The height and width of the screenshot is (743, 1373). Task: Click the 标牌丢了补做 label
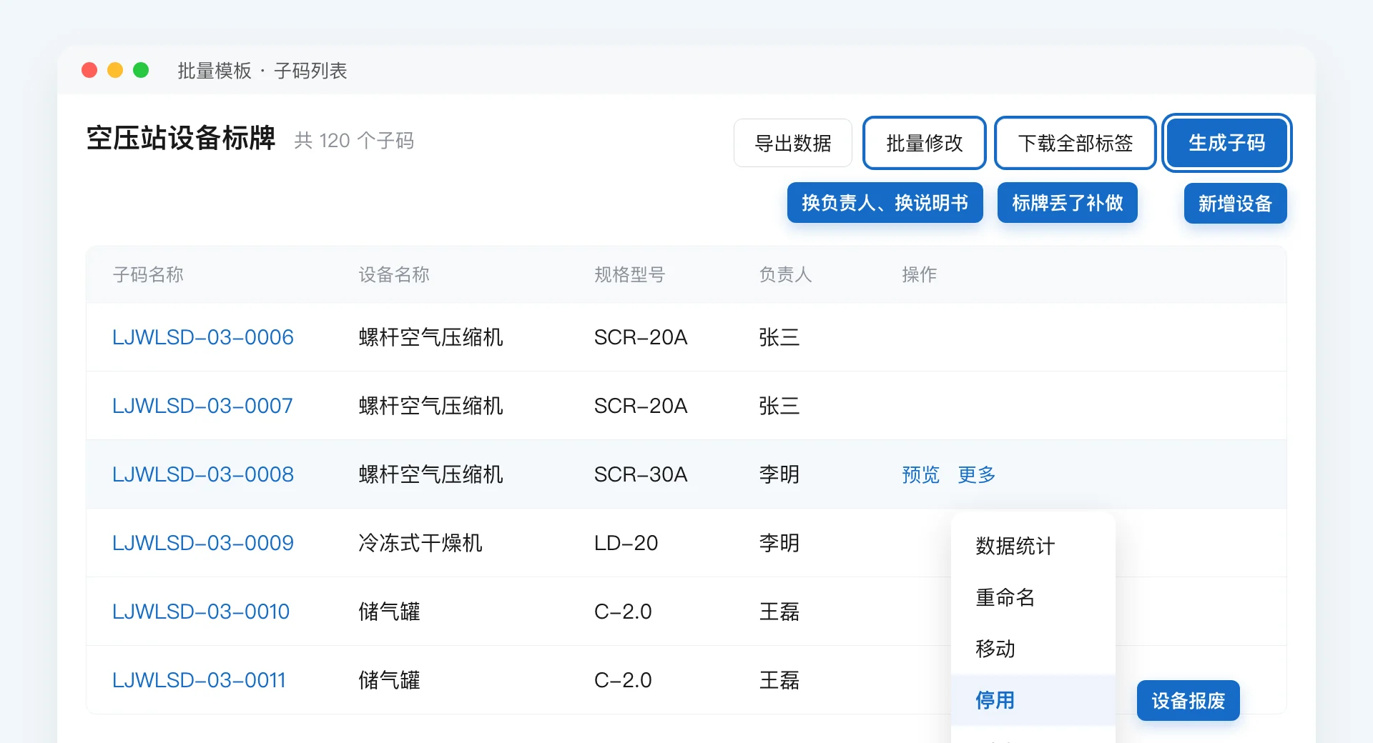pyautogui.click(x=1067, y=203)
